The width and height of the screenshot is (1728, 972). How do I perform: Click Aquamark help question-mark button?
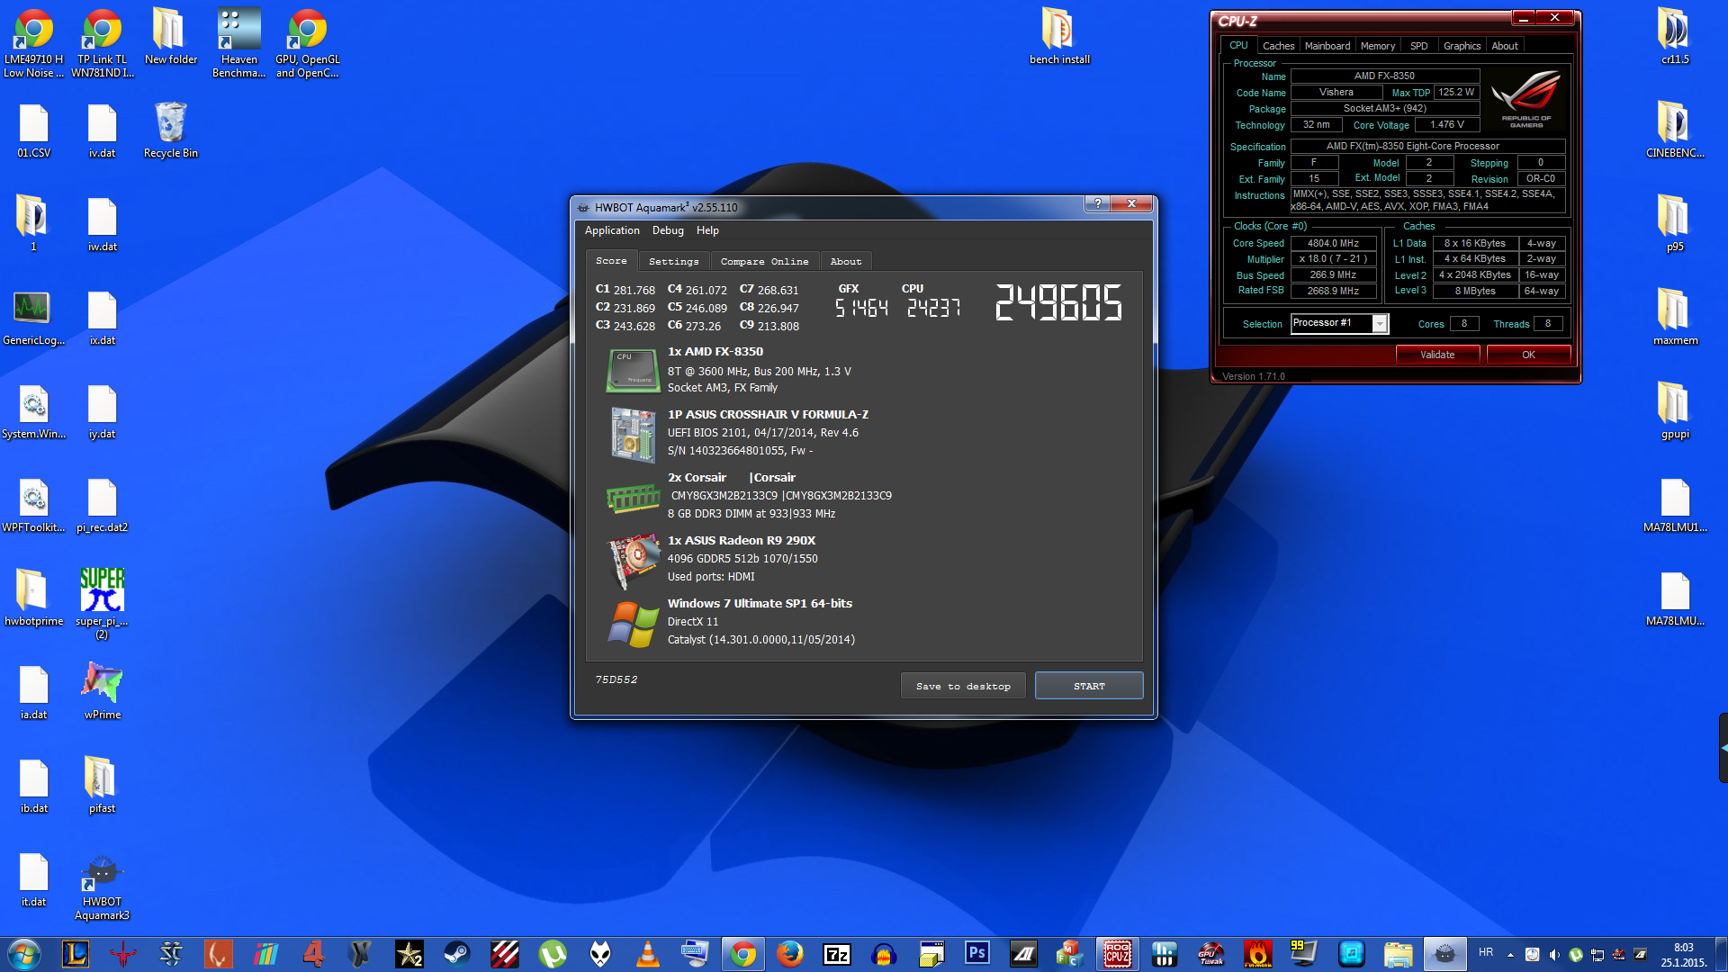click(1097, 203)
